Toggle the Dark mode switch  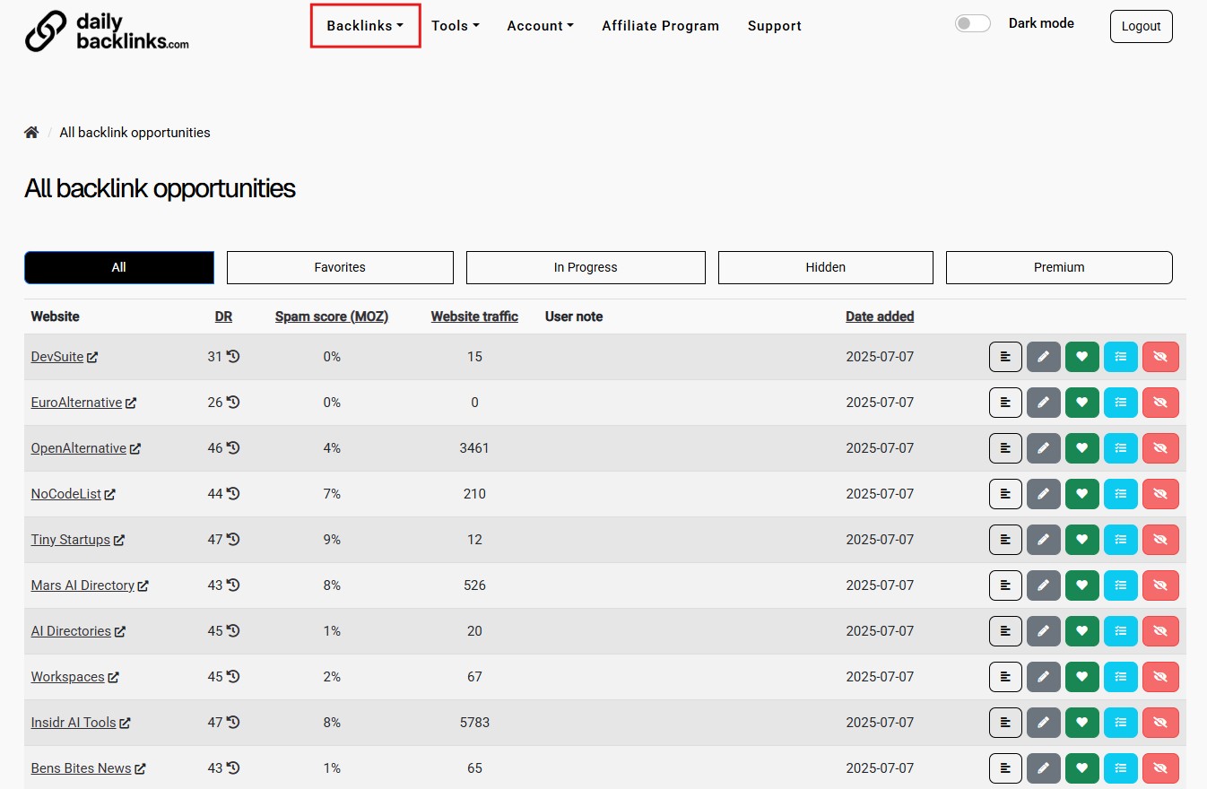[x=973, y=24]
